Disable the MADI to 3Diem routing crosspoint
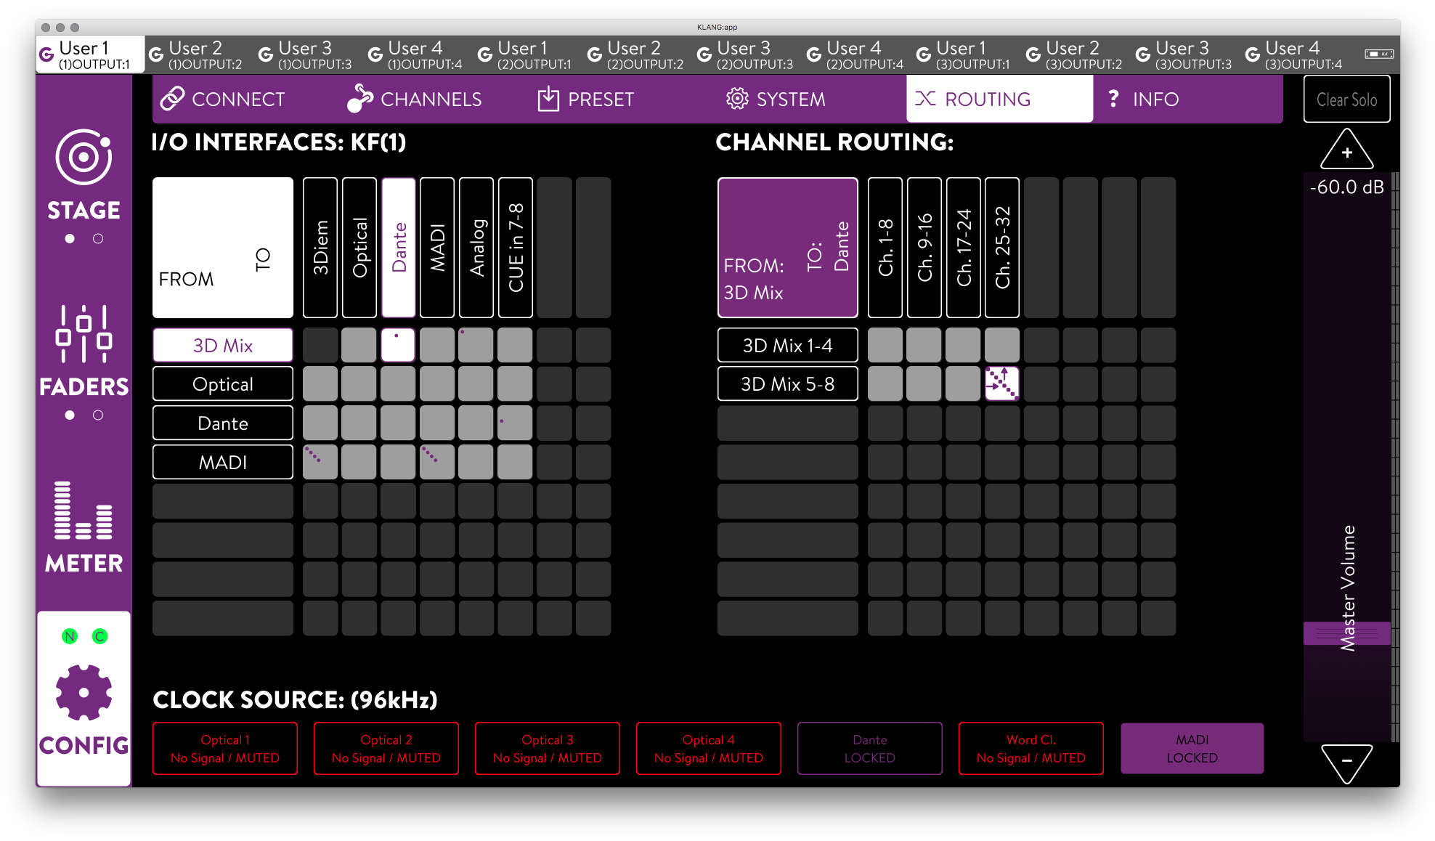1435x841 pixels. pos(320,461)
